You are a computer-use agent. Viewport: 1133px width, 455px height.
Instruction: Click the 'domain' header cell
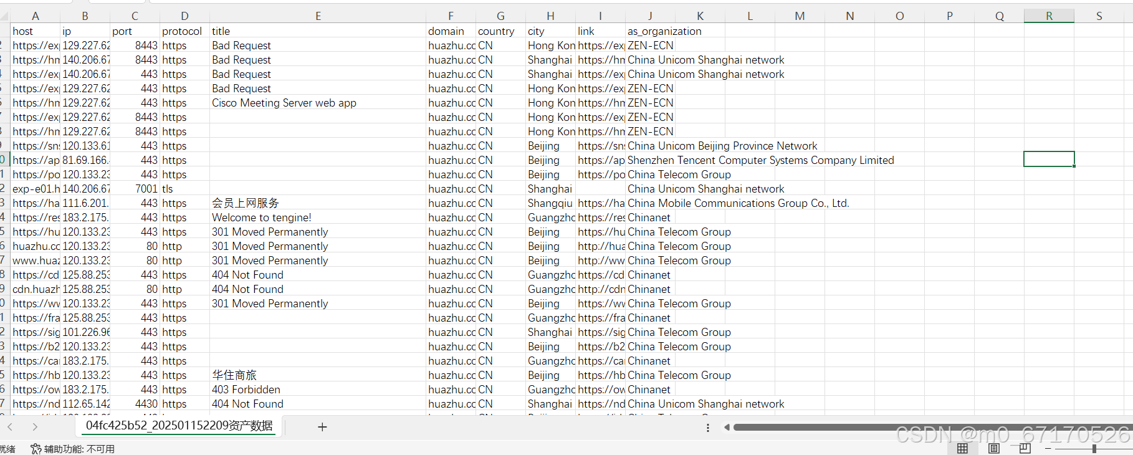click(451, 31)
